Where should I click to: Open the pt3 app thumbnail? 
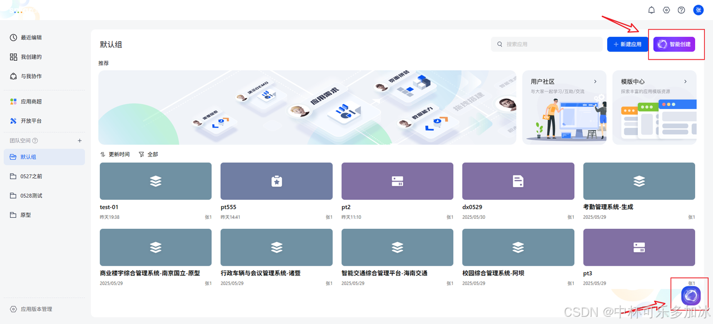click(x=639, y=247)
